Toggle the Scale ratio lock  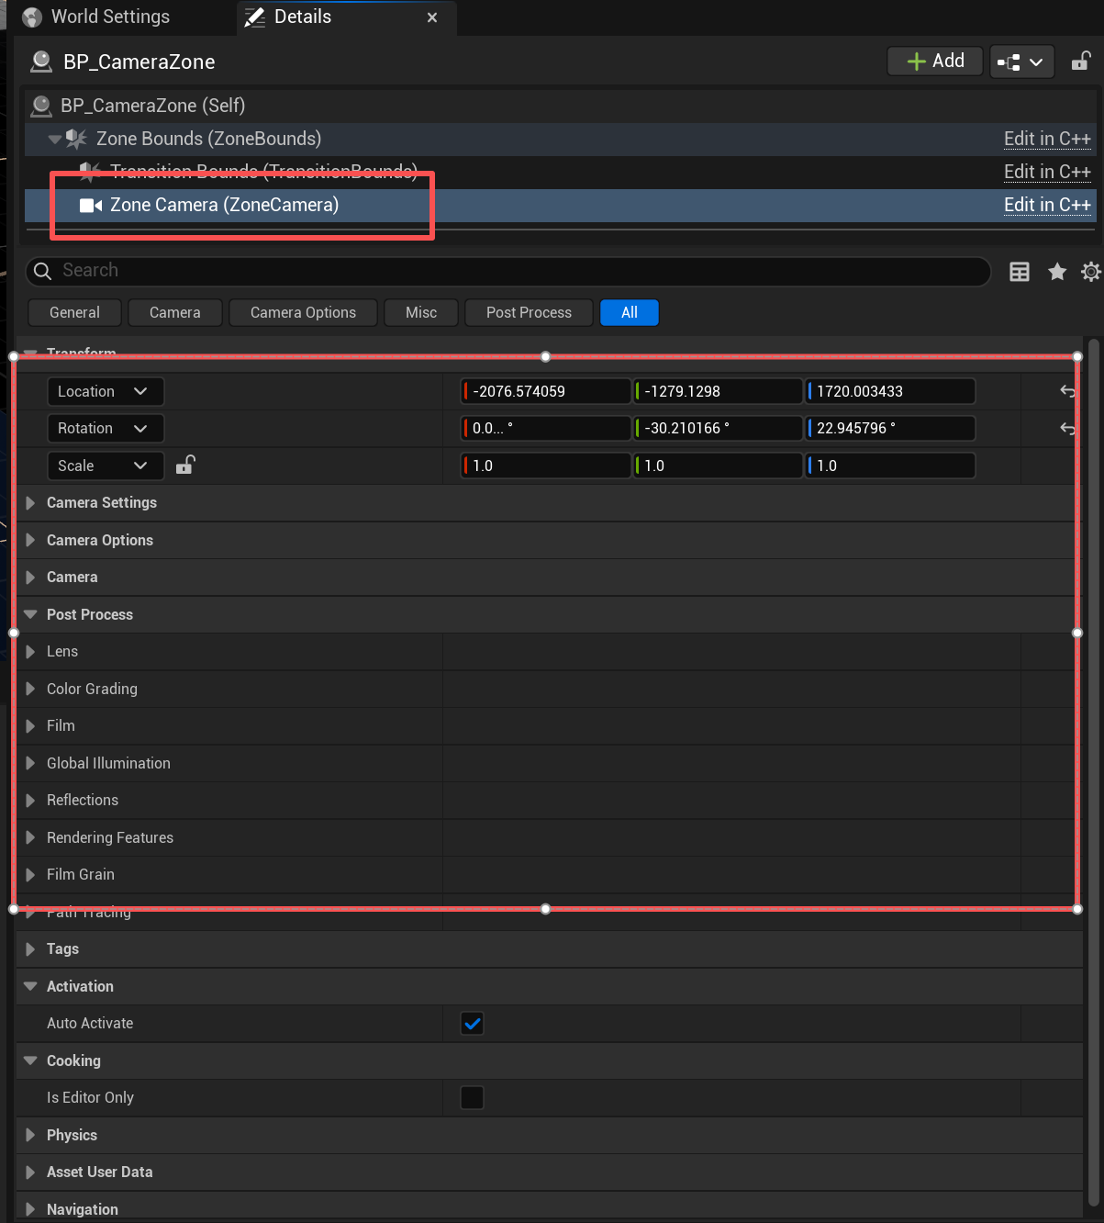(184, 465)
